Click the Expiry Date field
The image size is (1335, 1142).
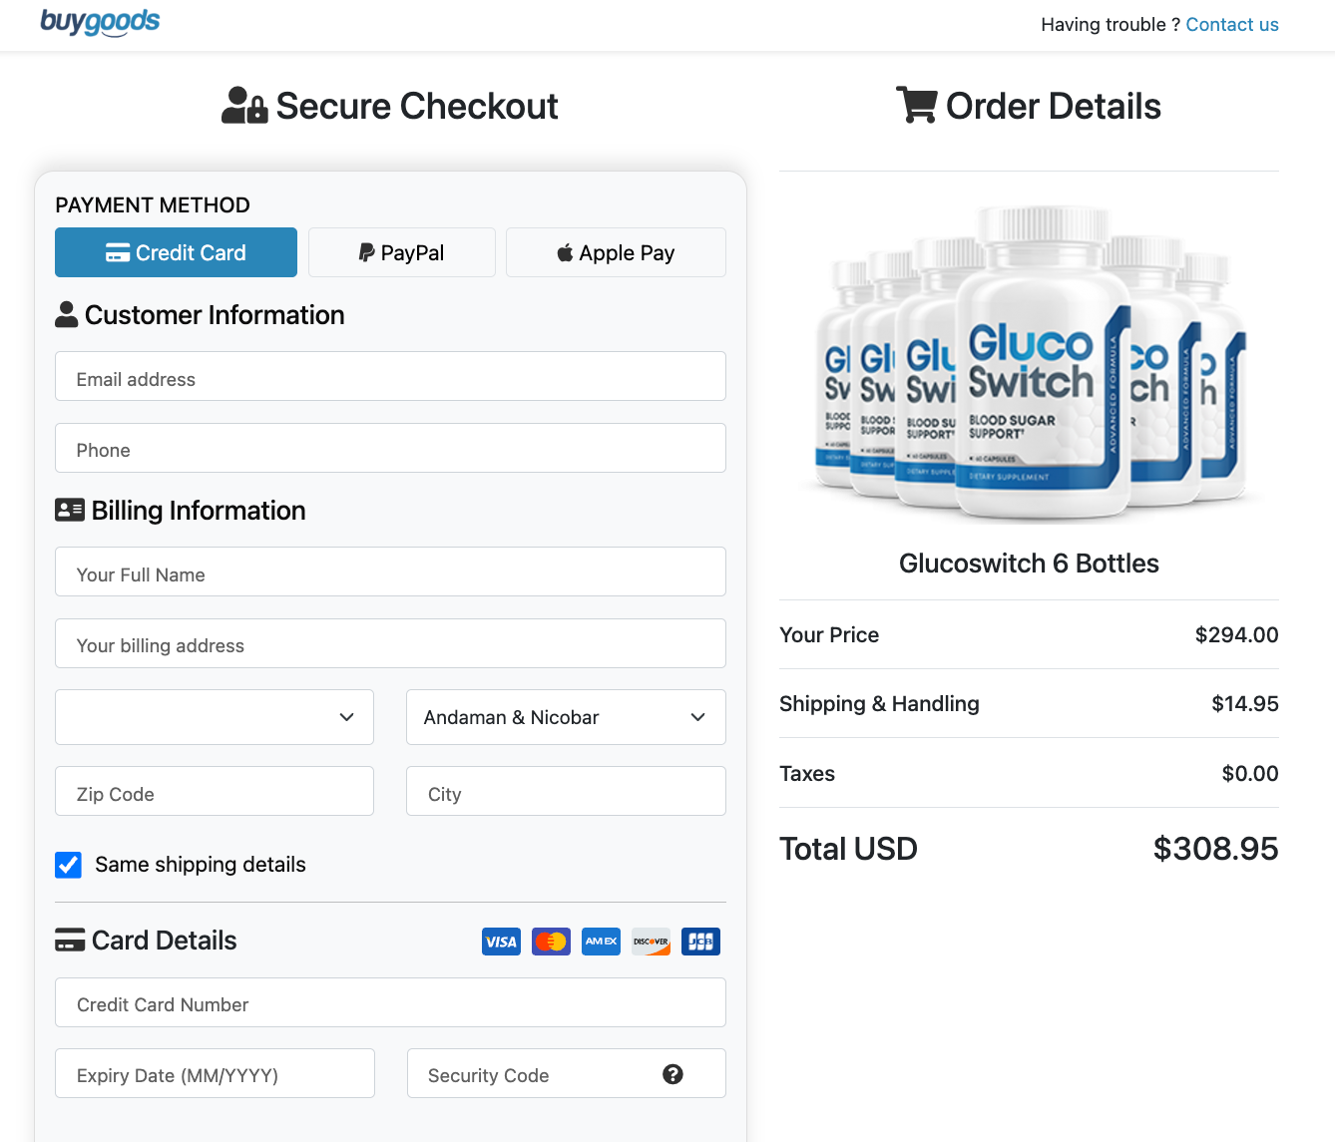215,1073
